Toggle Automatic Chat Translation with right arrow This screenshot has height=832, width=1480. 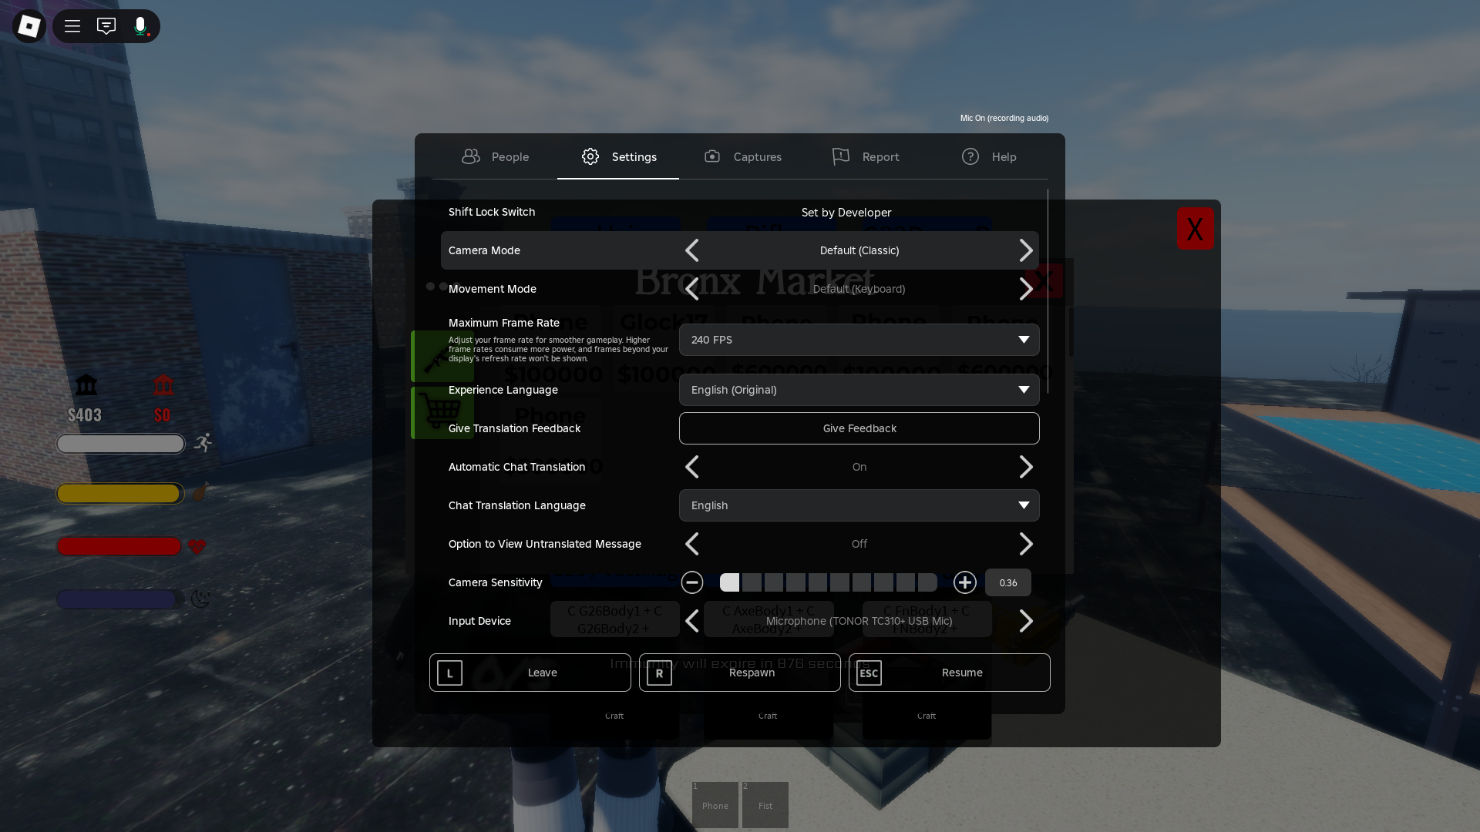1025,467
